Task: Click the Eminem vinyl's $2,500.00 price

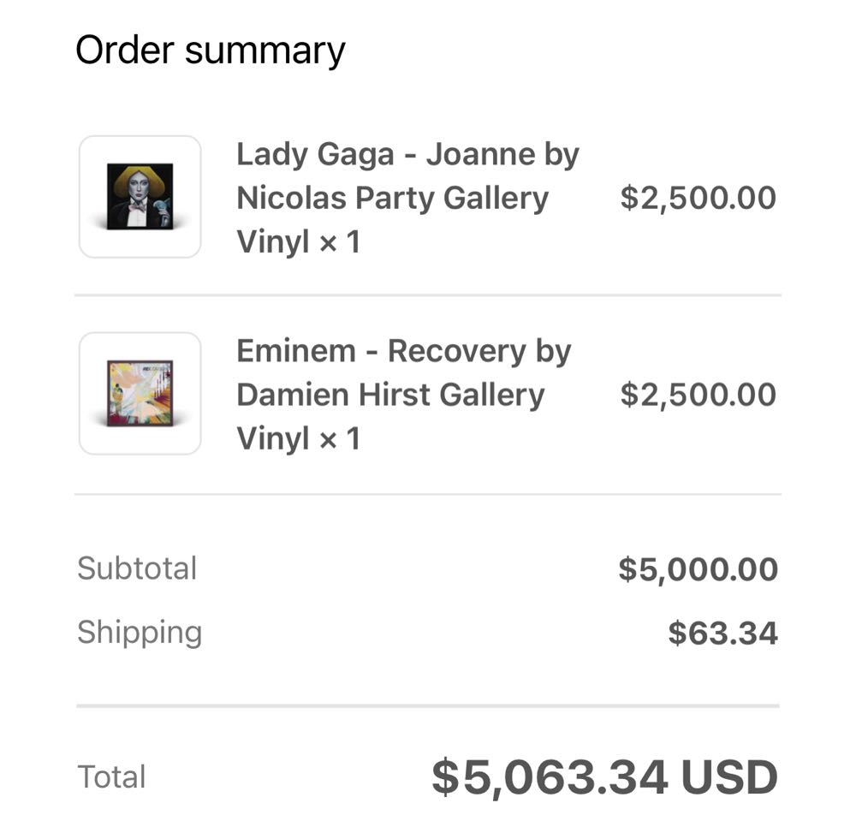Action: pyautogui.click(x=698, y=395)
